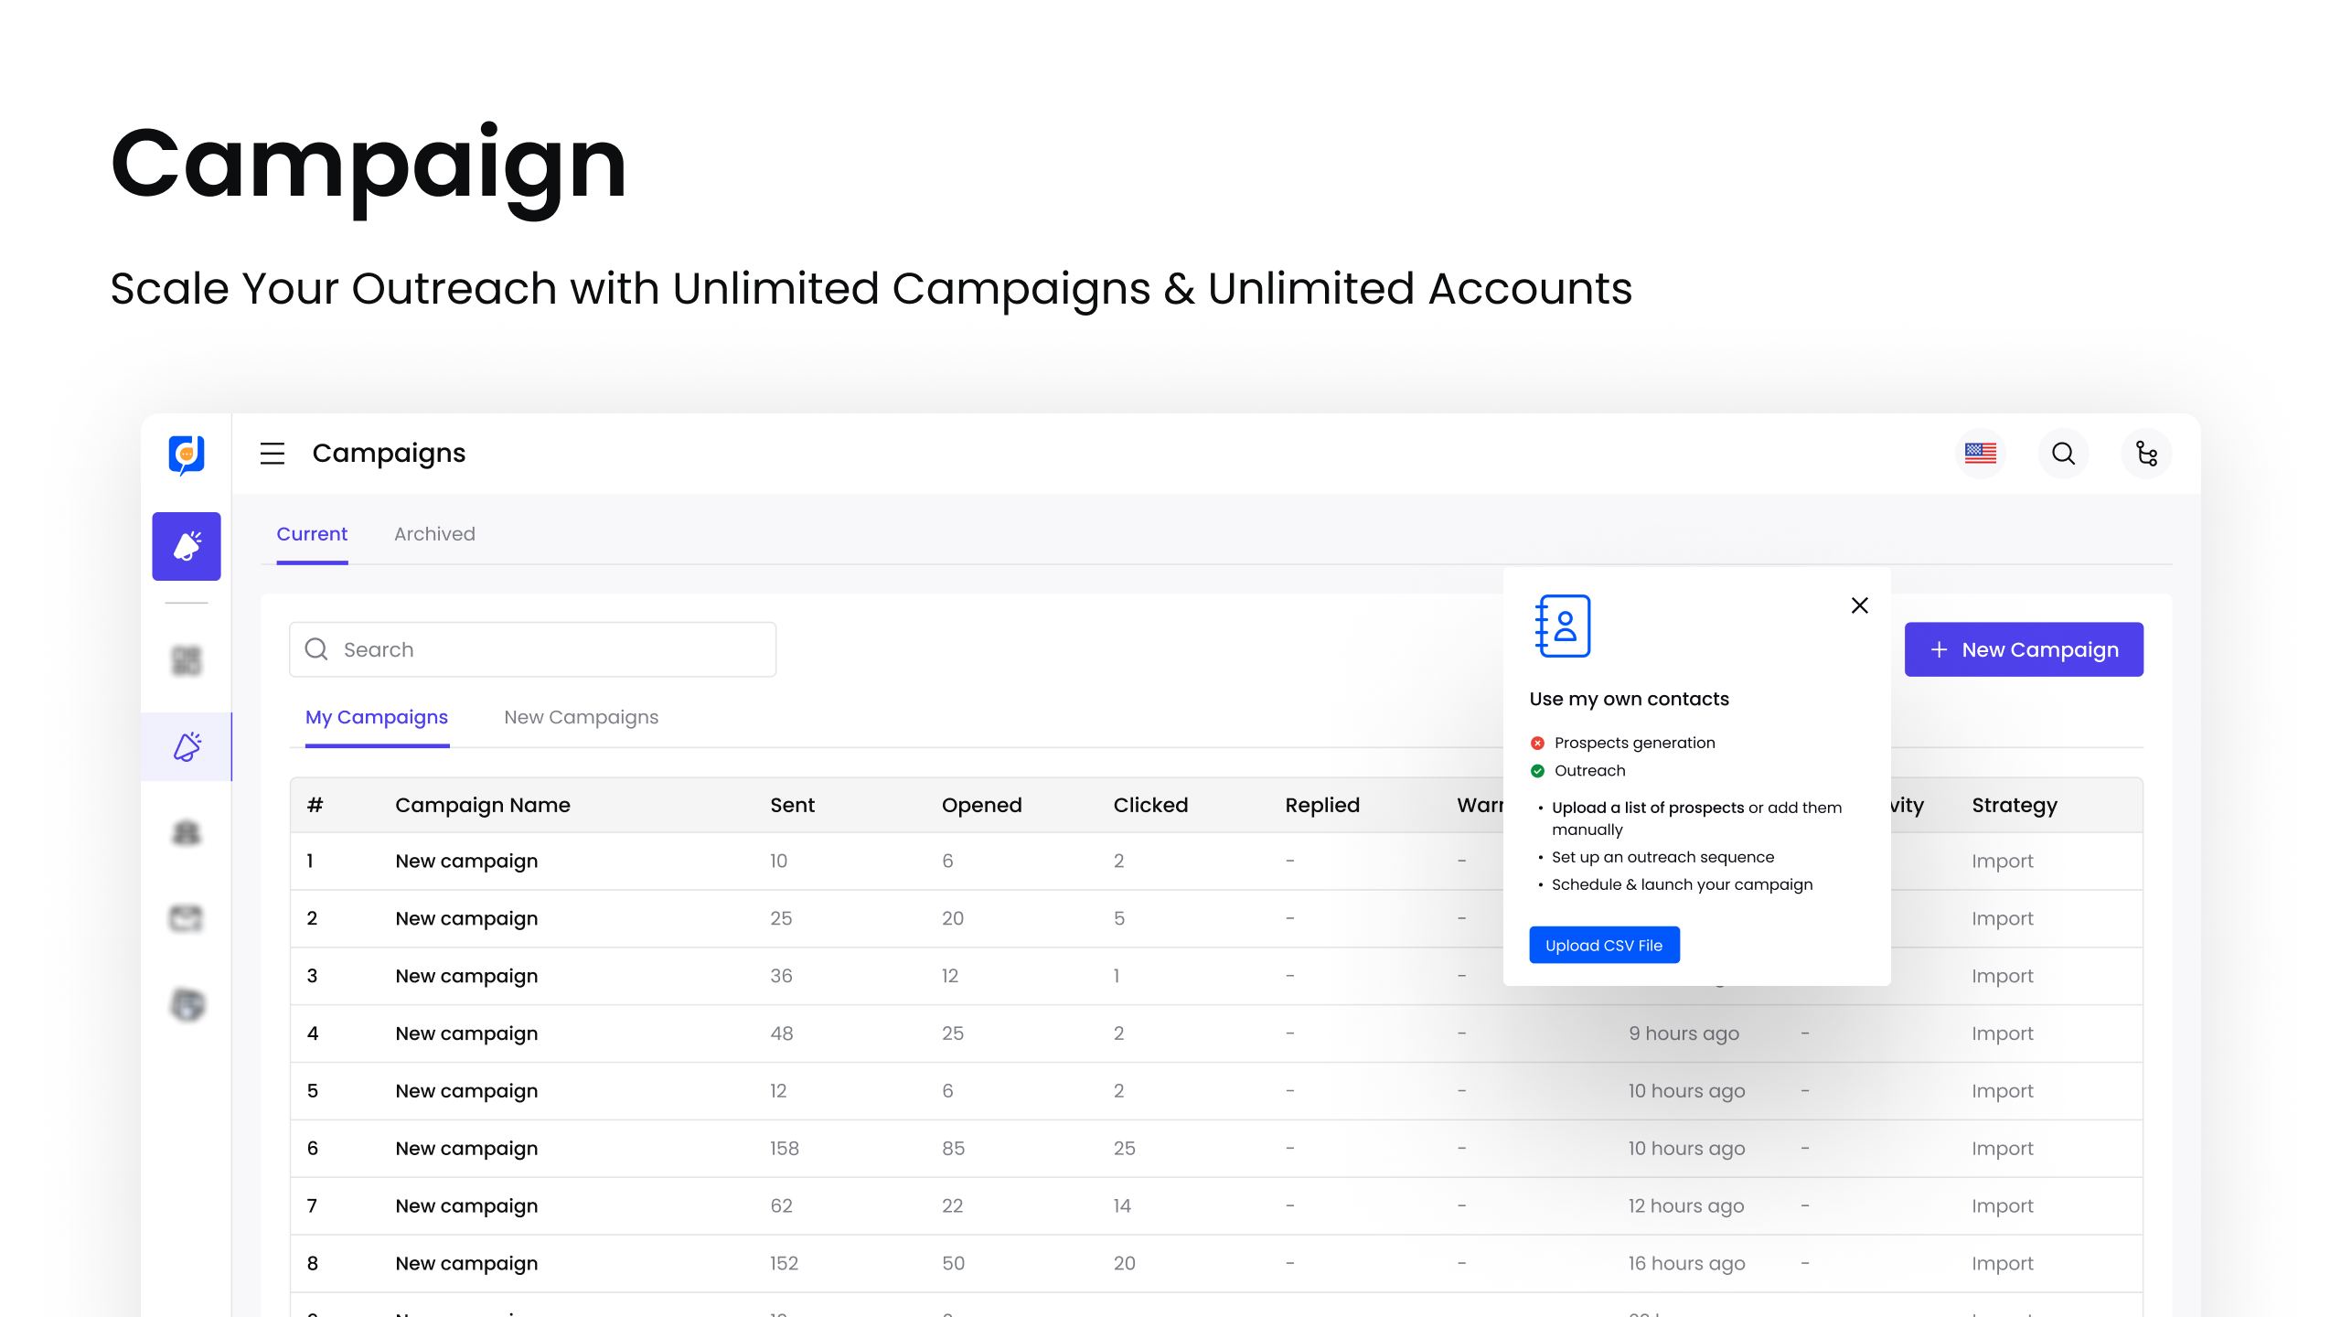Open the New Campaigns tab
This screenshot has height=1317, width=2341.
click(581, 718)
